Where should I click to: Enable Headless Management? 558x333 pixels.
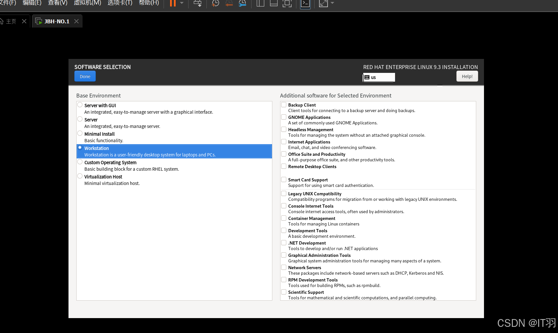(x=284, y=129)
